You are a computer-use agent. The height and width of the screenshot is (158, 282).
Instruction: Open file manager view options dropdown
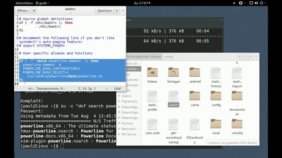pyautogui.click(x=256, y=57)
